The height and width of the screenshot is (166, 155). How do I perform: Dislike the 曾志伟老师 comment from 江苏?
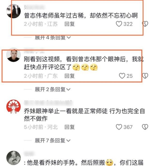[145, 24]
